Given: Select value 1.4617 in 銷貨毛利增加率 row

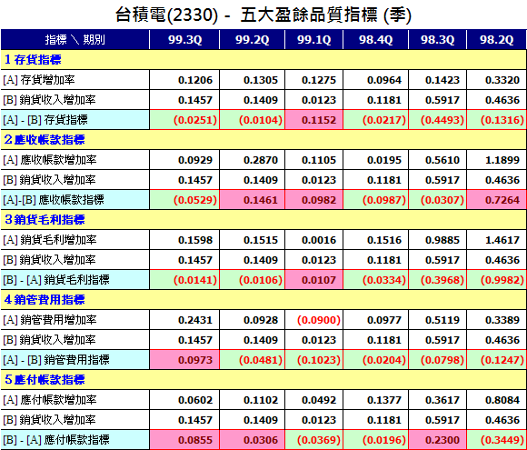Looking at the screenshot, I should [x=502, y=240].
